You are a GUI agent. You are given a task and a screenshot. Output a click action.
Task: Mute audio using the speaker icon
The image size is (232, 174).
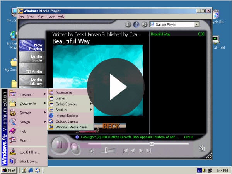pos(92,151)
